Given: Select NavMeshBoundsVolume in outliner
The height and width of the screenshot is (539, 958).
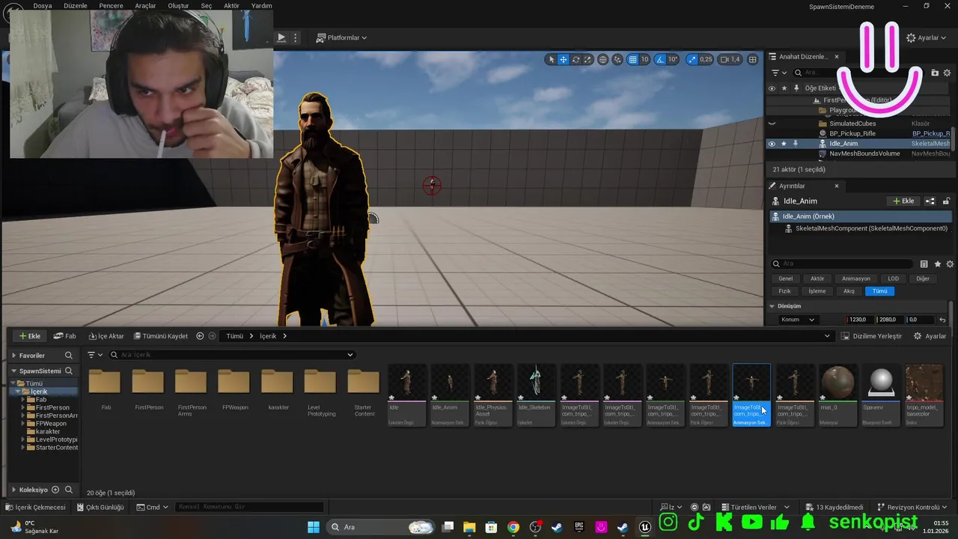Looking at the screenshot, I should (x=864, y=153).
